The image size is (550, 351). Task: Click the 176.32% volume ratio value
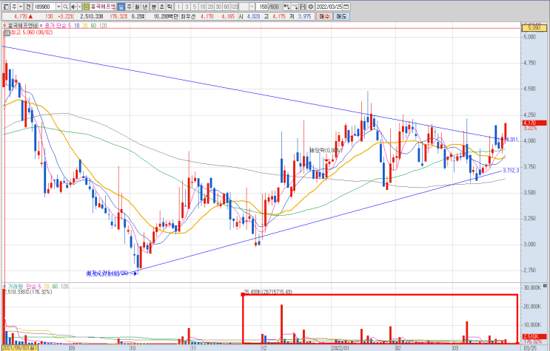118,16
